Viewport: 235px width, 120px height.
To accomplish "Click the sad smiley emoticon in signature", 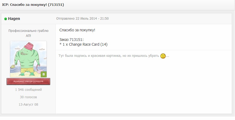I will 163,56.
